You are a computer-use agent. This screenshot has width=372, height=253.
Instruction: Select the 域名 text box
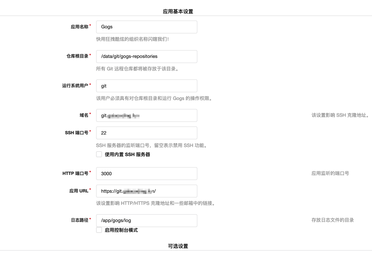click(146, 115)
